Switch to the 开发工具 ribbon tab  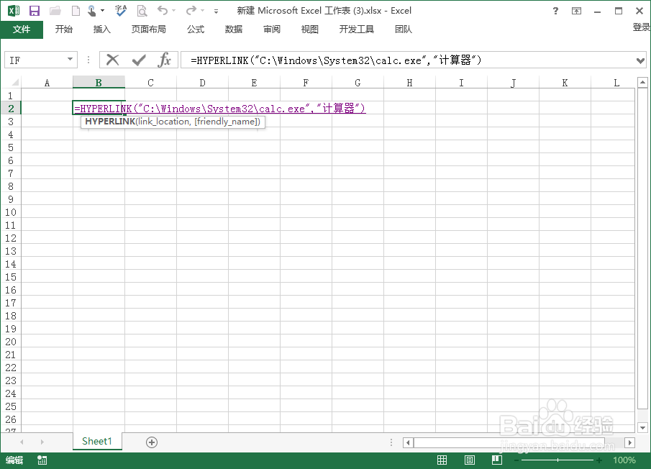(x=357, y=29)
